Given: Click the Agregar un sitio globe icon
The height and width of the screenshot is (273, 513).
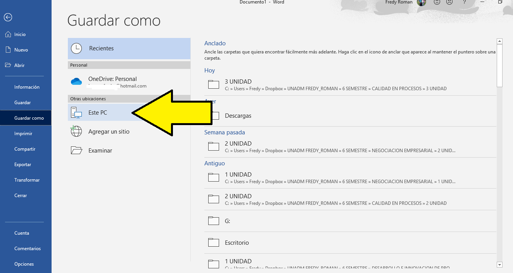Looking at the screenshot, I should [x=76, y=131].
